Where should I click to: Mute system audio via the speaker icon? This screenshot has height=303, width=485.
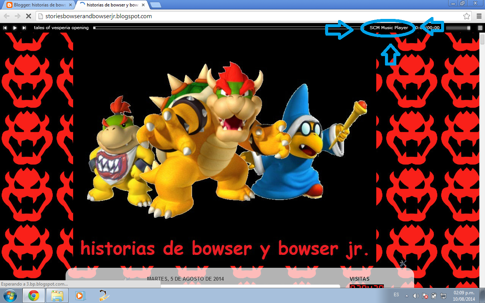click(416, 296)
